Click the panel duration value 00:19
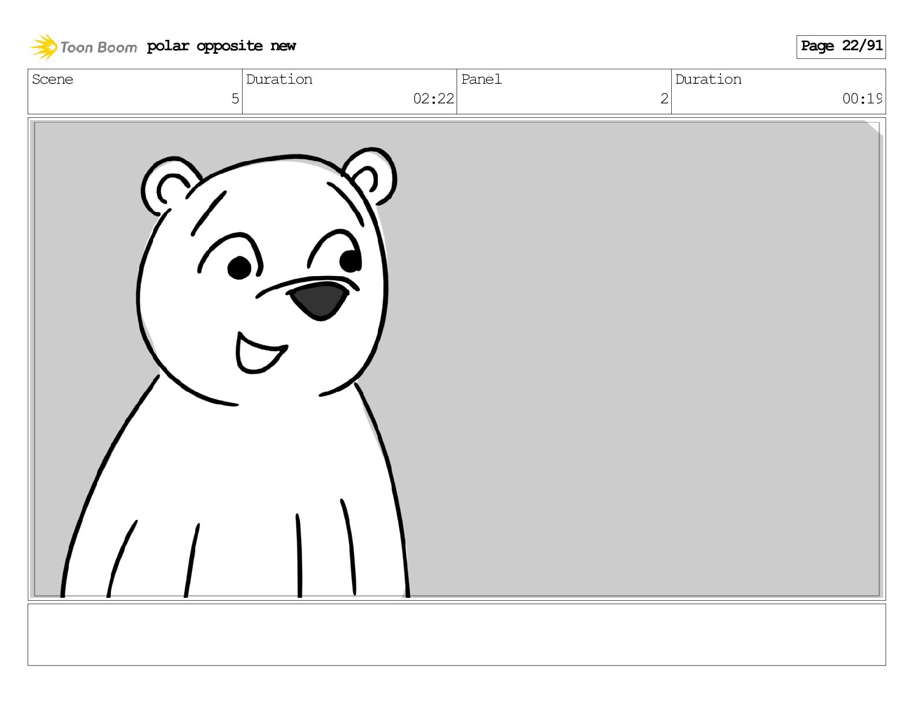The width and height of the screenshot is (915, 707). click(x=862, y=99)
